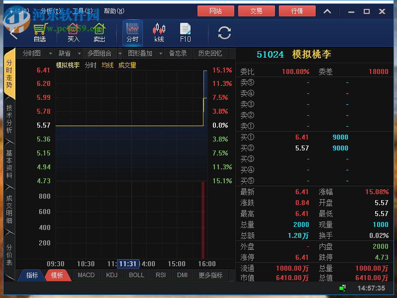This screenshot has height=298, width=397.
Task: Open the 图形叠加 overlay dropdown
Action: 142,53
